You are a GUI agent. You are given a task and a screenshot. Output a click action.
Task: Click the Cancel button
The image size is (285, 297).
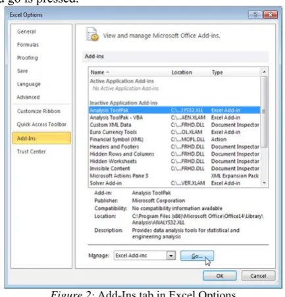coord(258,276)
